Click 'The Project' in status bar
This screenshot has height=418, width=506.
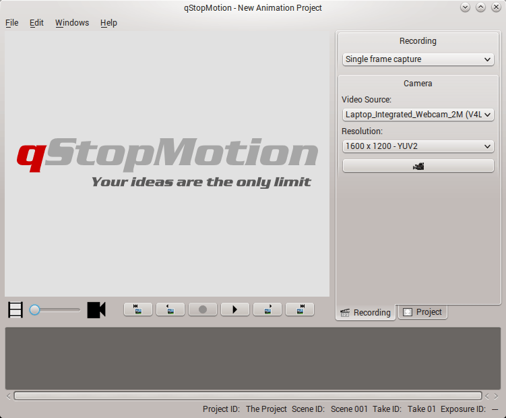[266, 409]
